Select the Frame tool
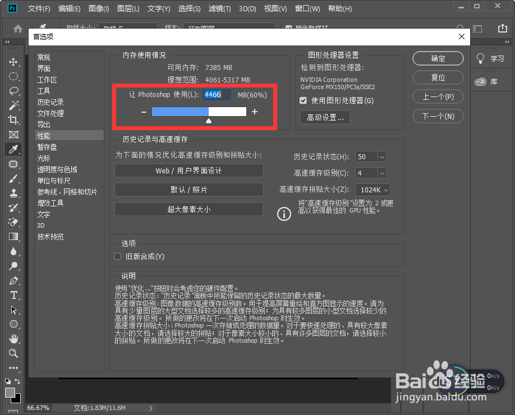The image size is (515, 415). point(13,135)
